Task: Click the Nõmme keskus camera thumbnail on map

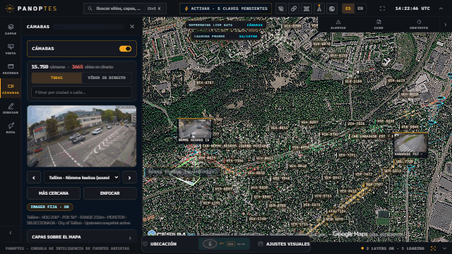Action: [195, 131]
